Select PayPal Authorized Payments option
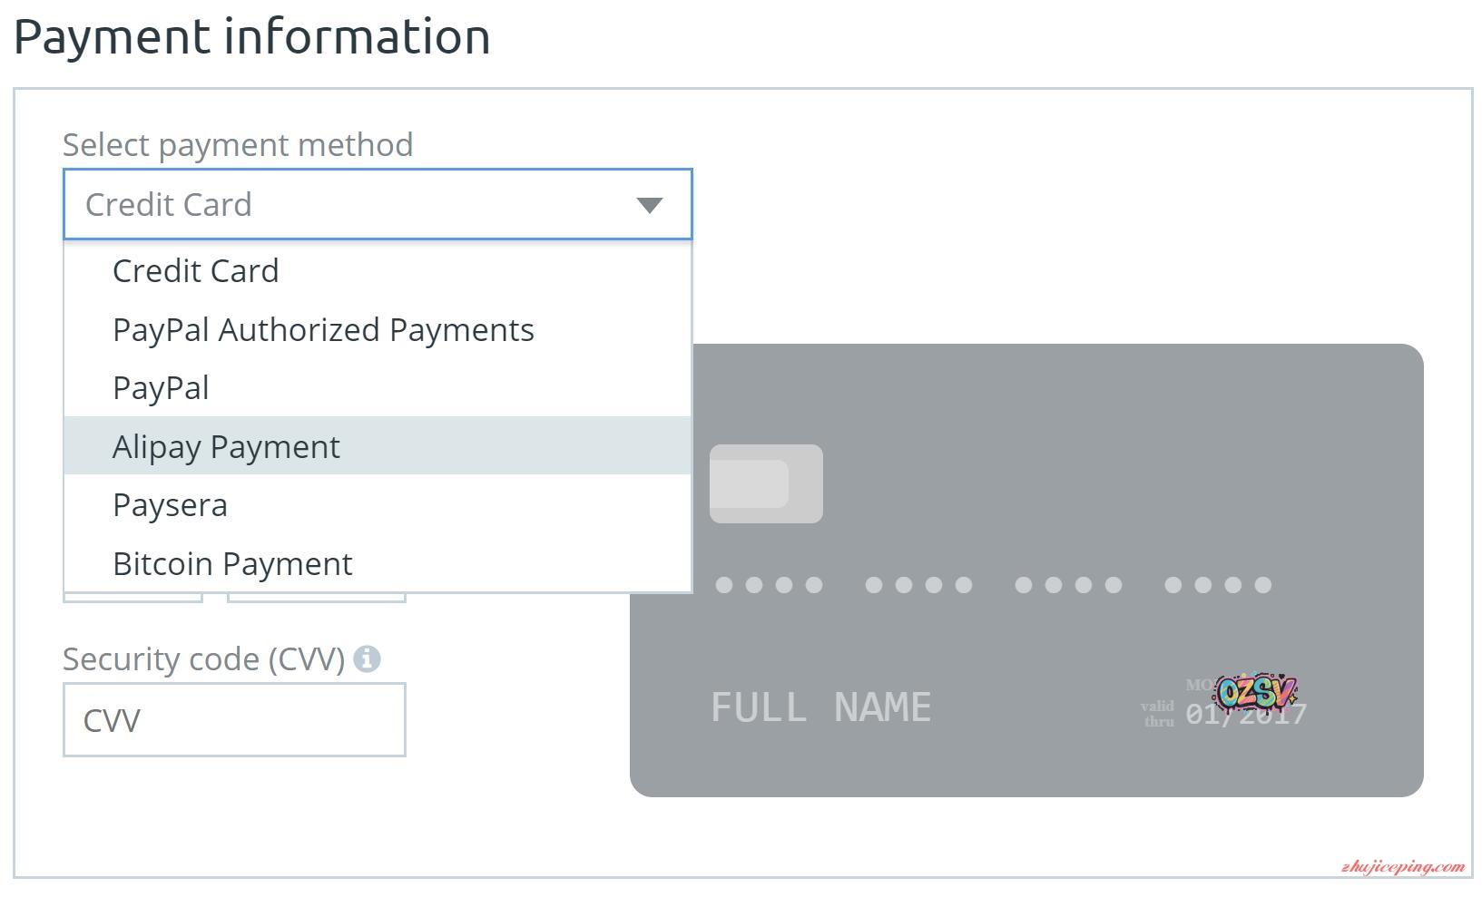Image resolution: width=1482 pixels, height=897 pixels. coord(323,330)
